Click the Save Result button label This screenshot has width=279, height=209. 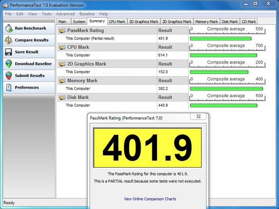pyautogui.click(x=27, y=52)
